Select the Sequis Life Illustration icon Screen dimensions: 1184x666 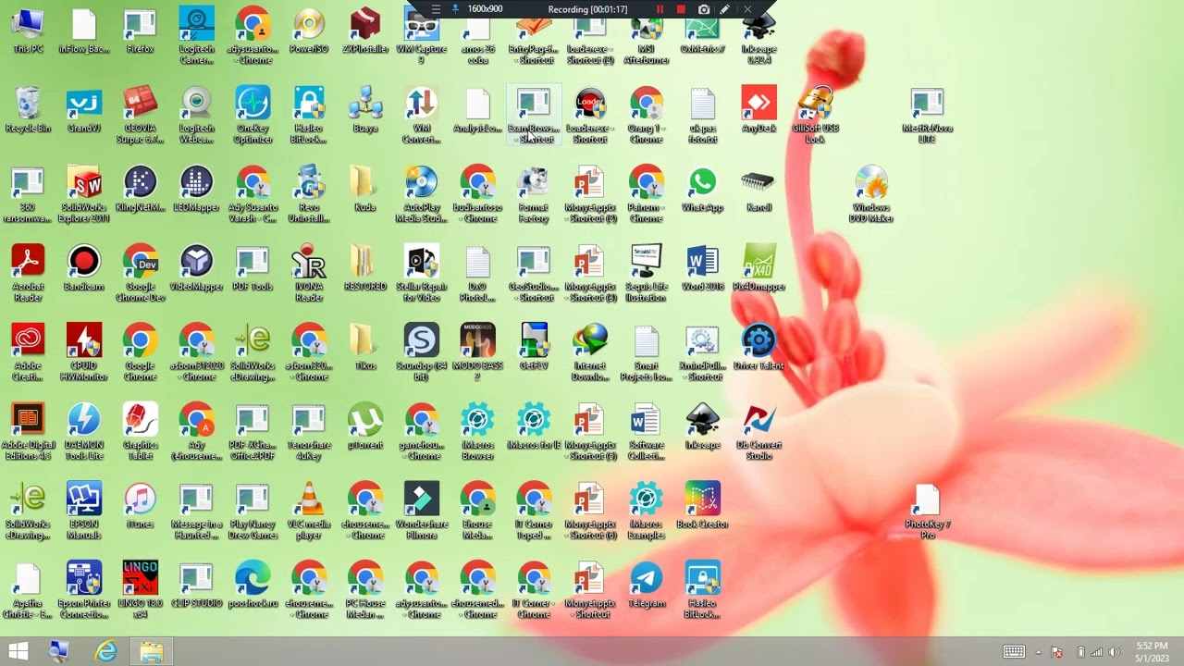647,274
